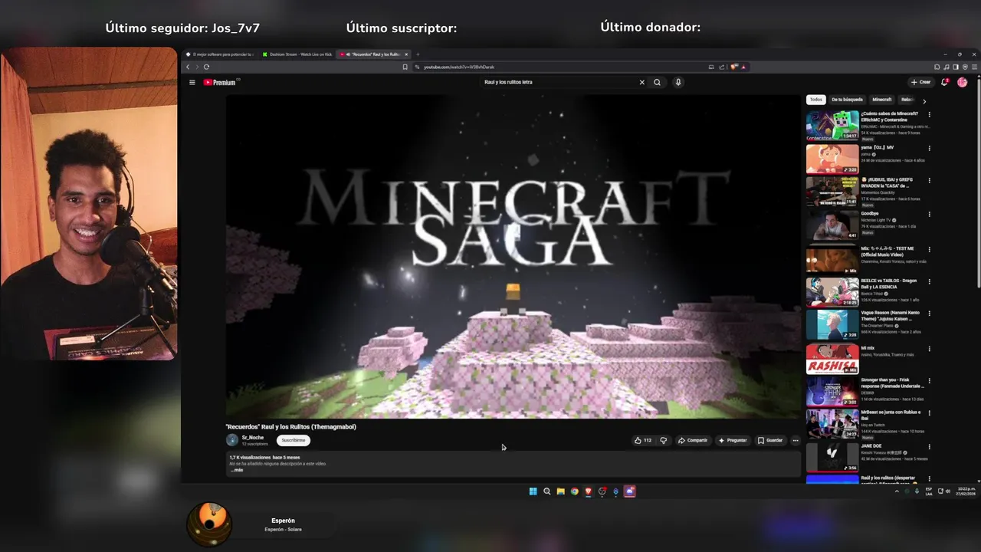Image resolution: width=981 pixels, height=552 pixels.
Task: Reload the page in the browser
Action: [x=206, y=67]
